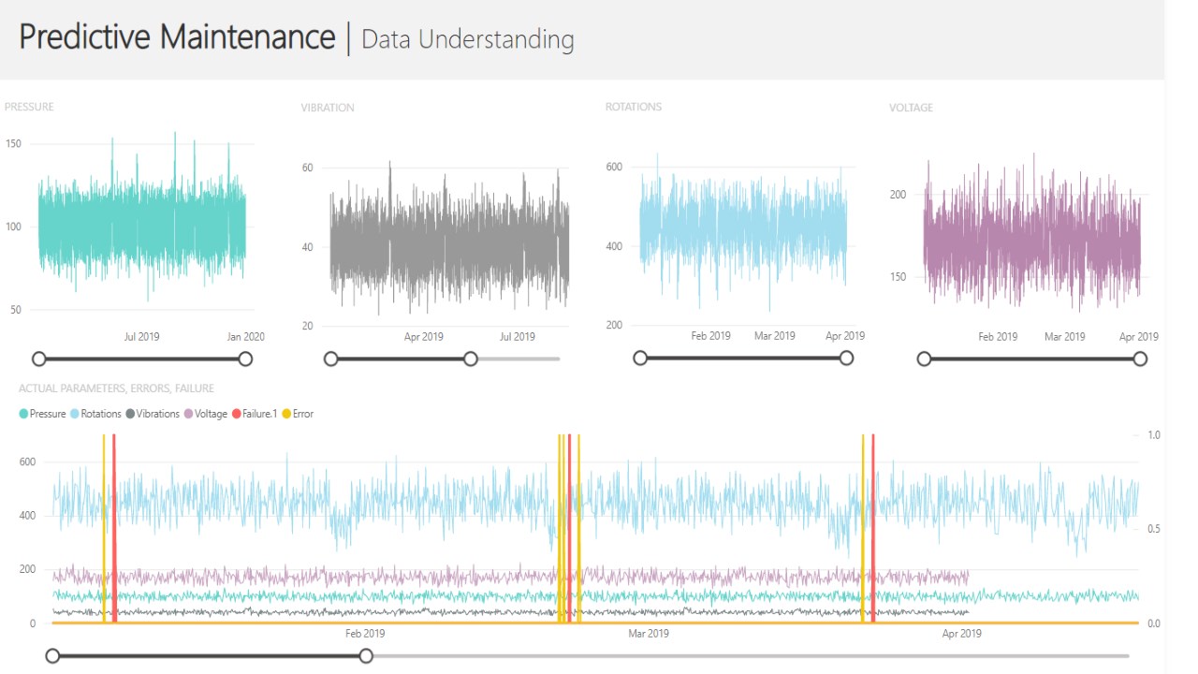The height and width of the screenshot is (674, 1198).
Task: Click Rotations chart's right slider handle
Action: tap(846, 358)
